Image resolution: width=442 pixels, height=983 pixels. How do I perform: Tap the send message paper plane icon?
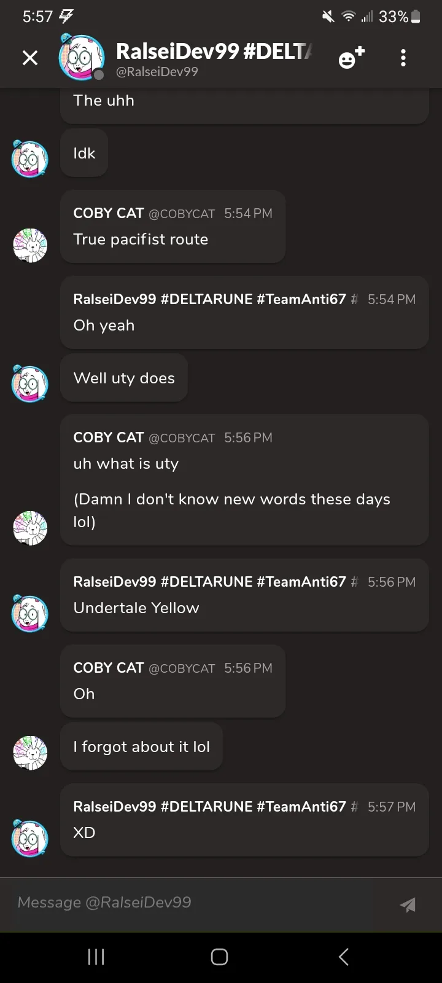coord(408,904)
